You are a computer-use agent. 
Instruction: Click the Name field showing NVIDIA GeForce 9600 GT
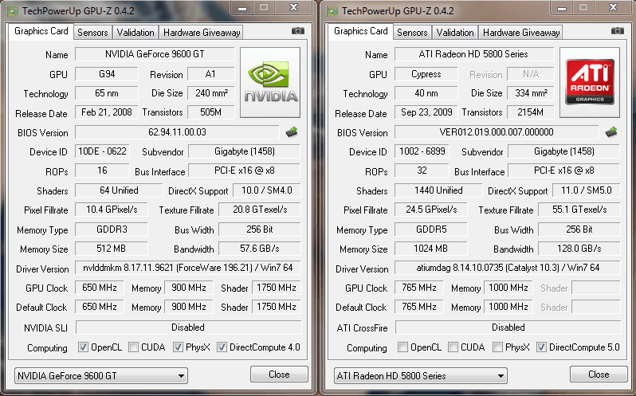pos(155,54)
